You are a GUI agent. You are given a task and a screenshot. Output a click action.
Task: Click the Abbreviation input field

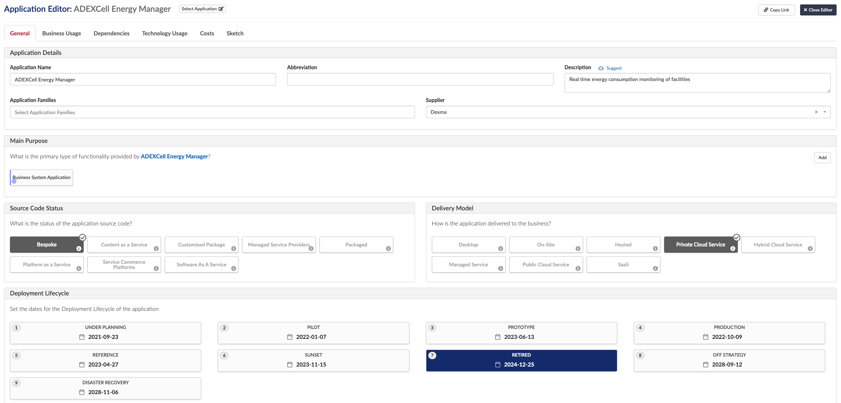[x=420, y=79]
